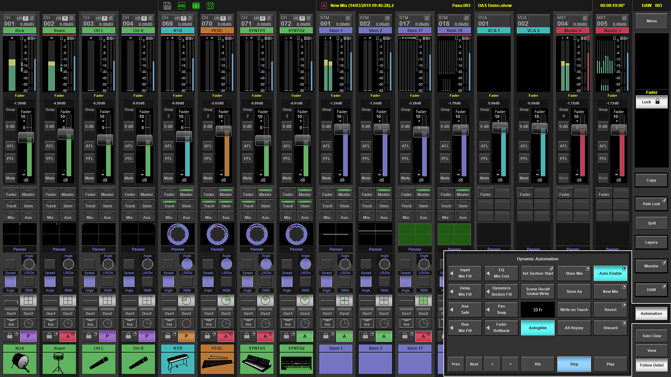
Task: Select the kick drum icon on the Kick channel
Action: pos(20,363)
